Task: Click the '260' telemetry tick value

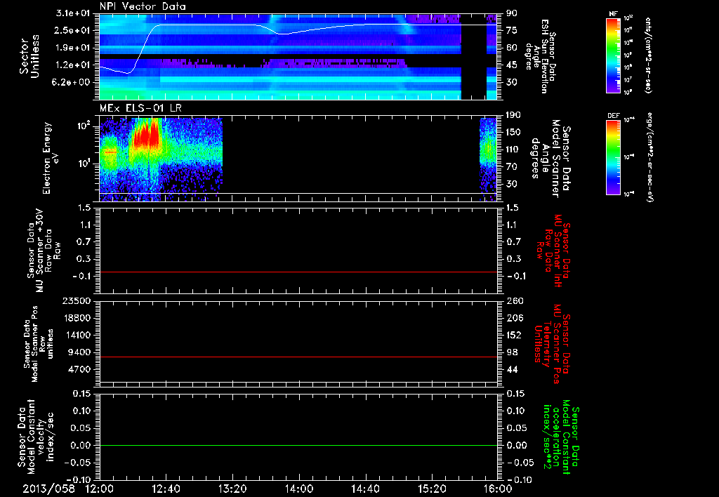Action: (x=514, y=300)
